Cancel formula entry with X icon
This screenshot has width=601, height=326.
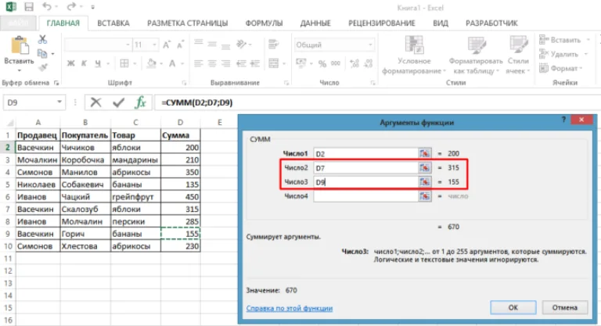coord(95,102)
